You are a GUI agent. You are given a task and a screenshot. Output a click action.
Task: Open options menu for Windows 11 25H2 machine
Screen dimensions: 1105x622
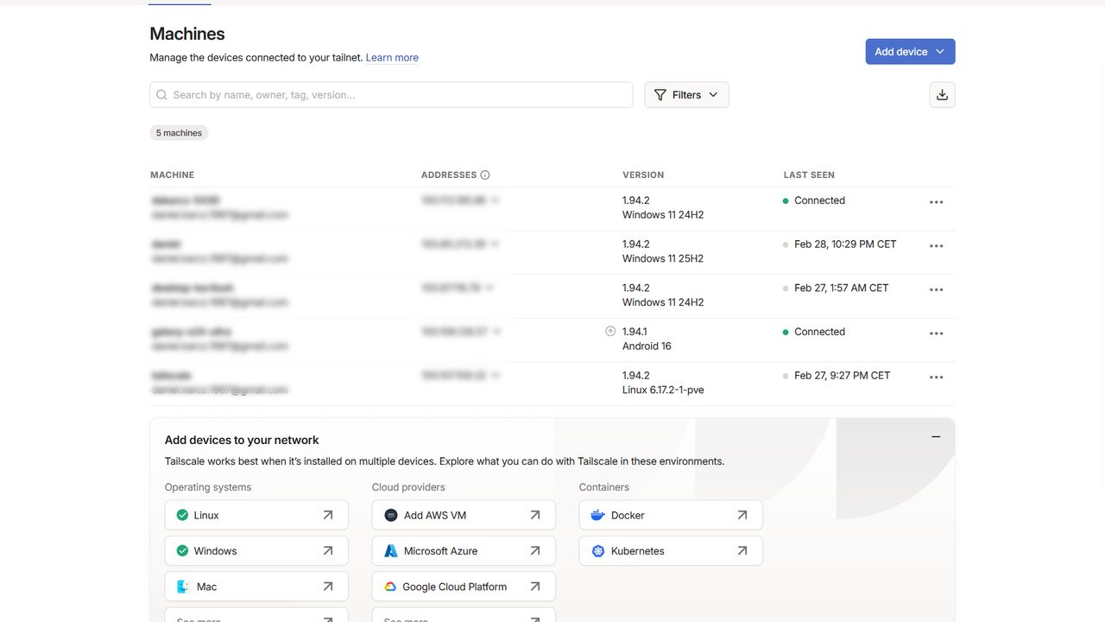tap(936, 246)
